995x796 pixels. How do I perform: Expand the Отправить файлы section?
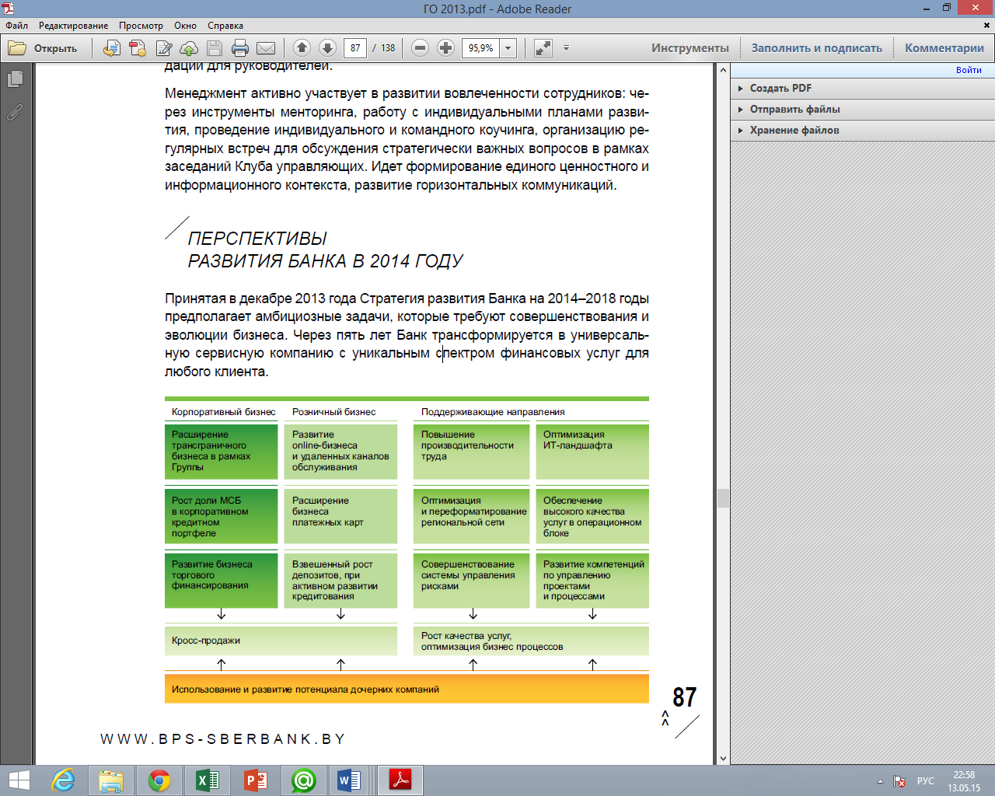[x=861, y=110]
